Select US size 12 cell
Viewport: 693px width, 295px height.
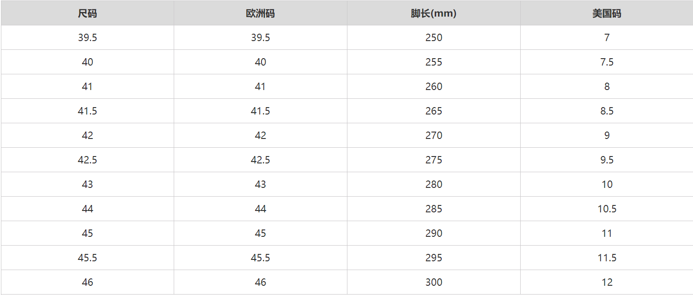[x=607, y=283]
